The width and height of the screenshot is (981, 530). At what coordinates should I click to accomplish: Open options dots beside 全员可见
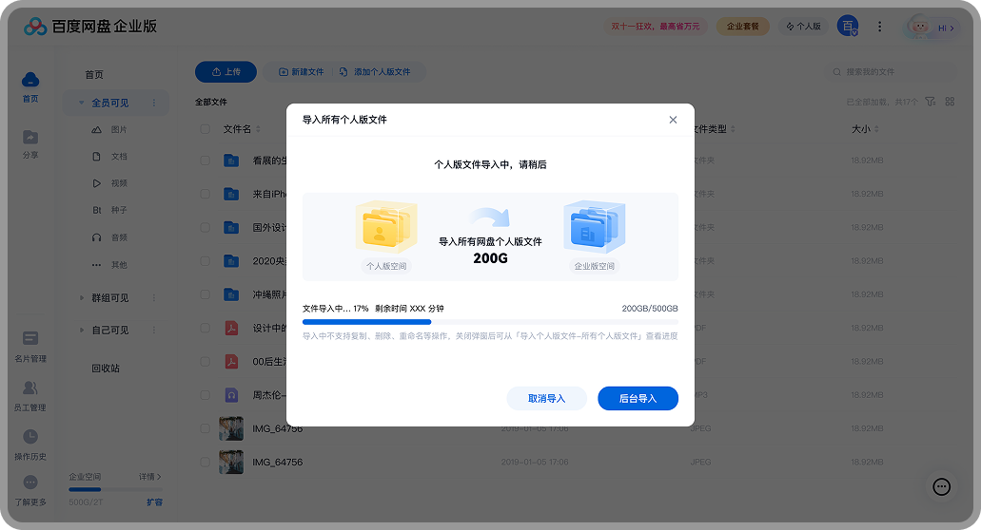coord(154,103)
